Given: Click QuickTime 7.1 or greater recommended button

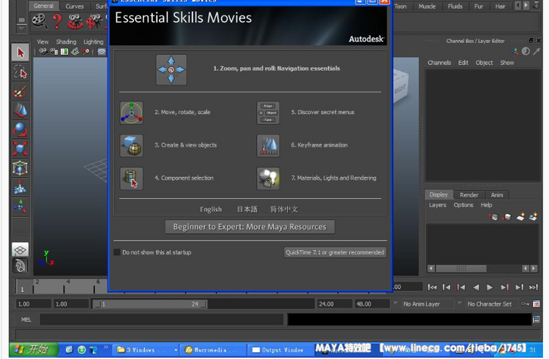Looking at the screenshot, I should point(335,252).
